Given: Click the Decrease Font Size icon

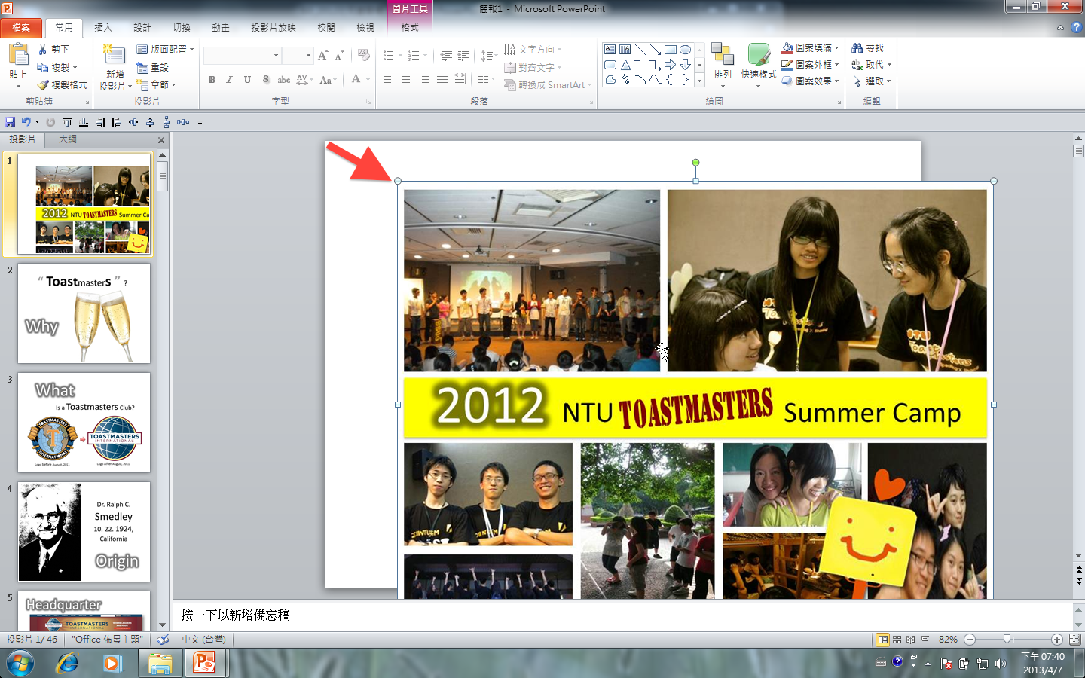Looking at the screenshot, I should pos(339,56).
